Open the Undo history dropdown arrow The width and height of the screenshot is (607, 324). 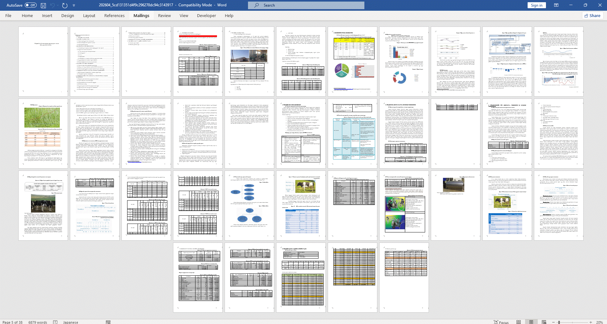[58, 5]
